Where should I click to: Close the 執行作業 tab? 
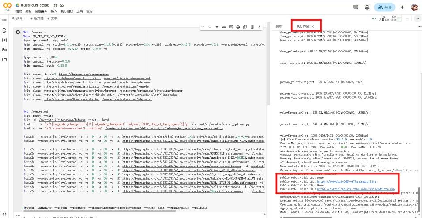pyautogui.click(x=313, y=26)
